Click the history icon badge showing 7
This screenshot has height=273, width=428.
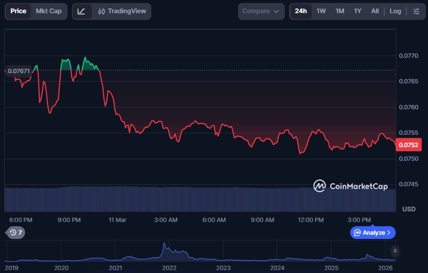pyautogui.click(x=16, y=233)
